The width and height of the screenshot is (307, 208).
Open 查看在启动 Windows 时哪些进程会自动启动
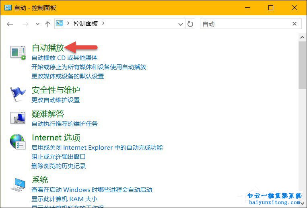(92, 190)
